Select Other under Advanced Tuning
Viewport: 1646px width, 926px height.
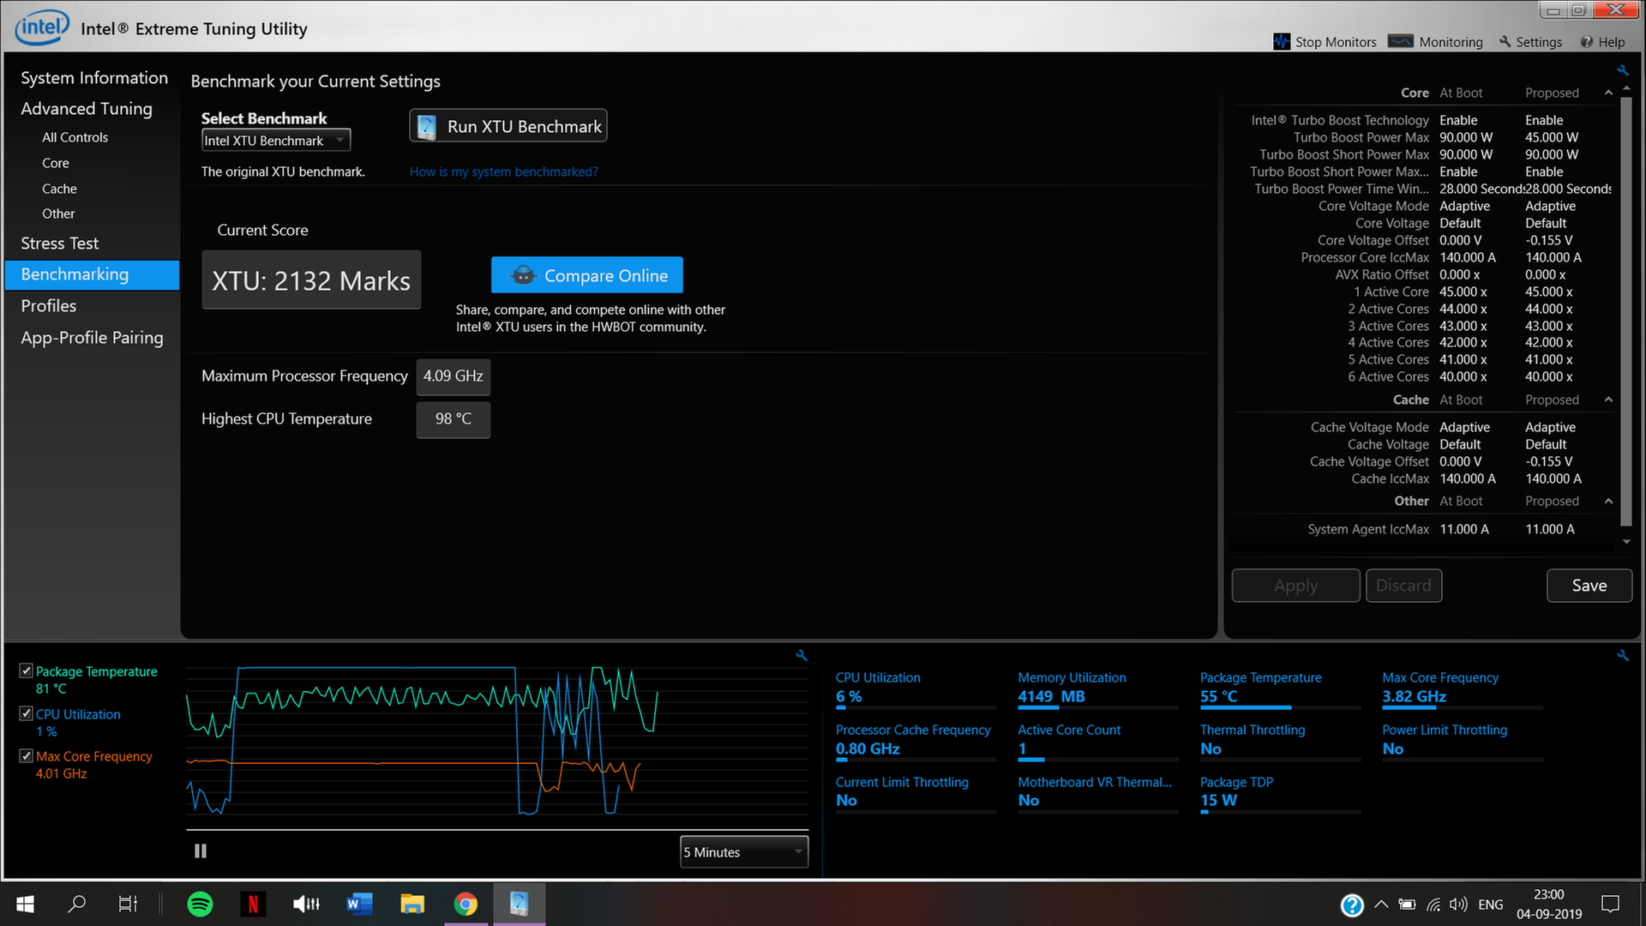58,213
